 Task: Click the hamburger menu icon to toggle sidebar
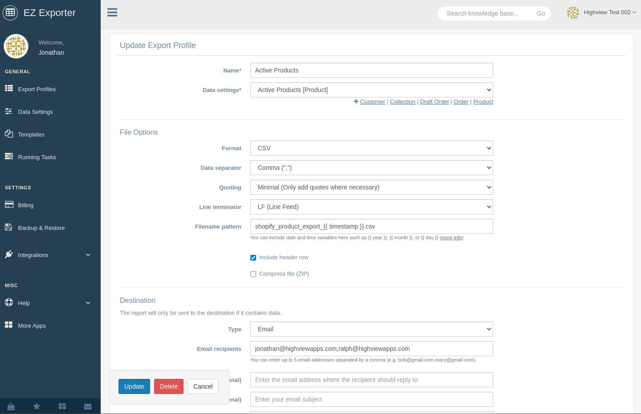pos(112,12)
